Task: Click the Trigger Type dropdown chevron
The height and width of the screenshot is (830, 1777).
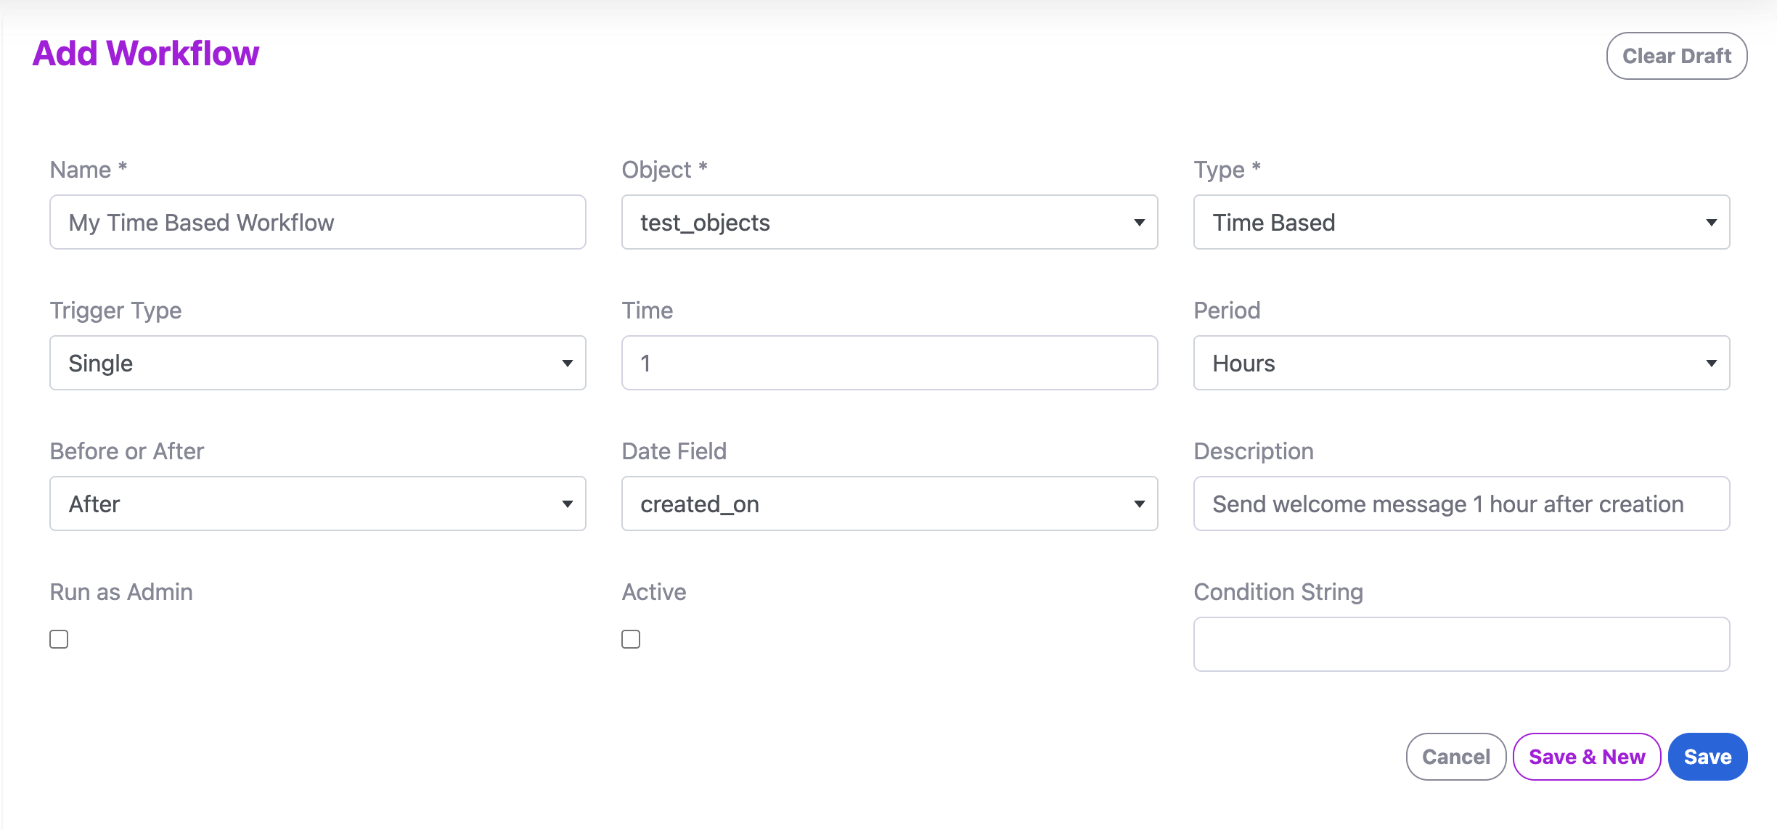Action: point(567,363)
